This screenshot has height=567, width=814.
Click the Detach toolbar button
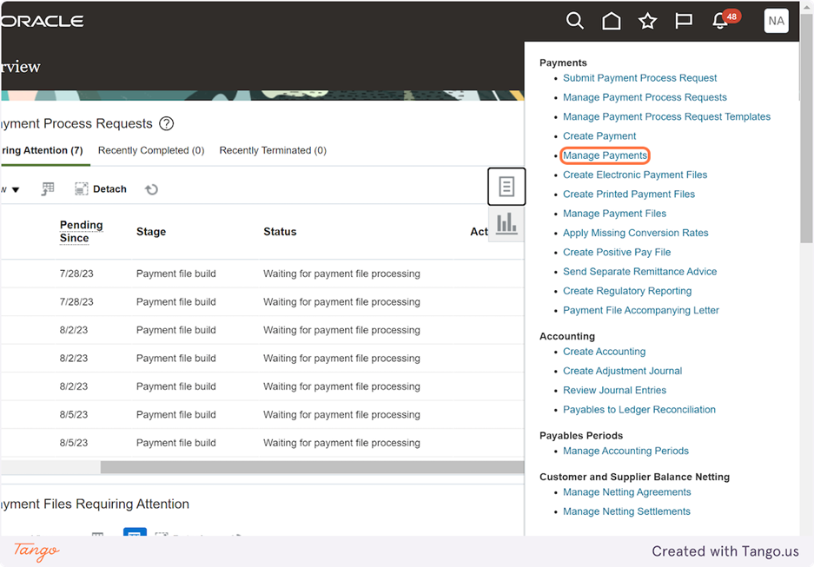[x=101, y=188]
